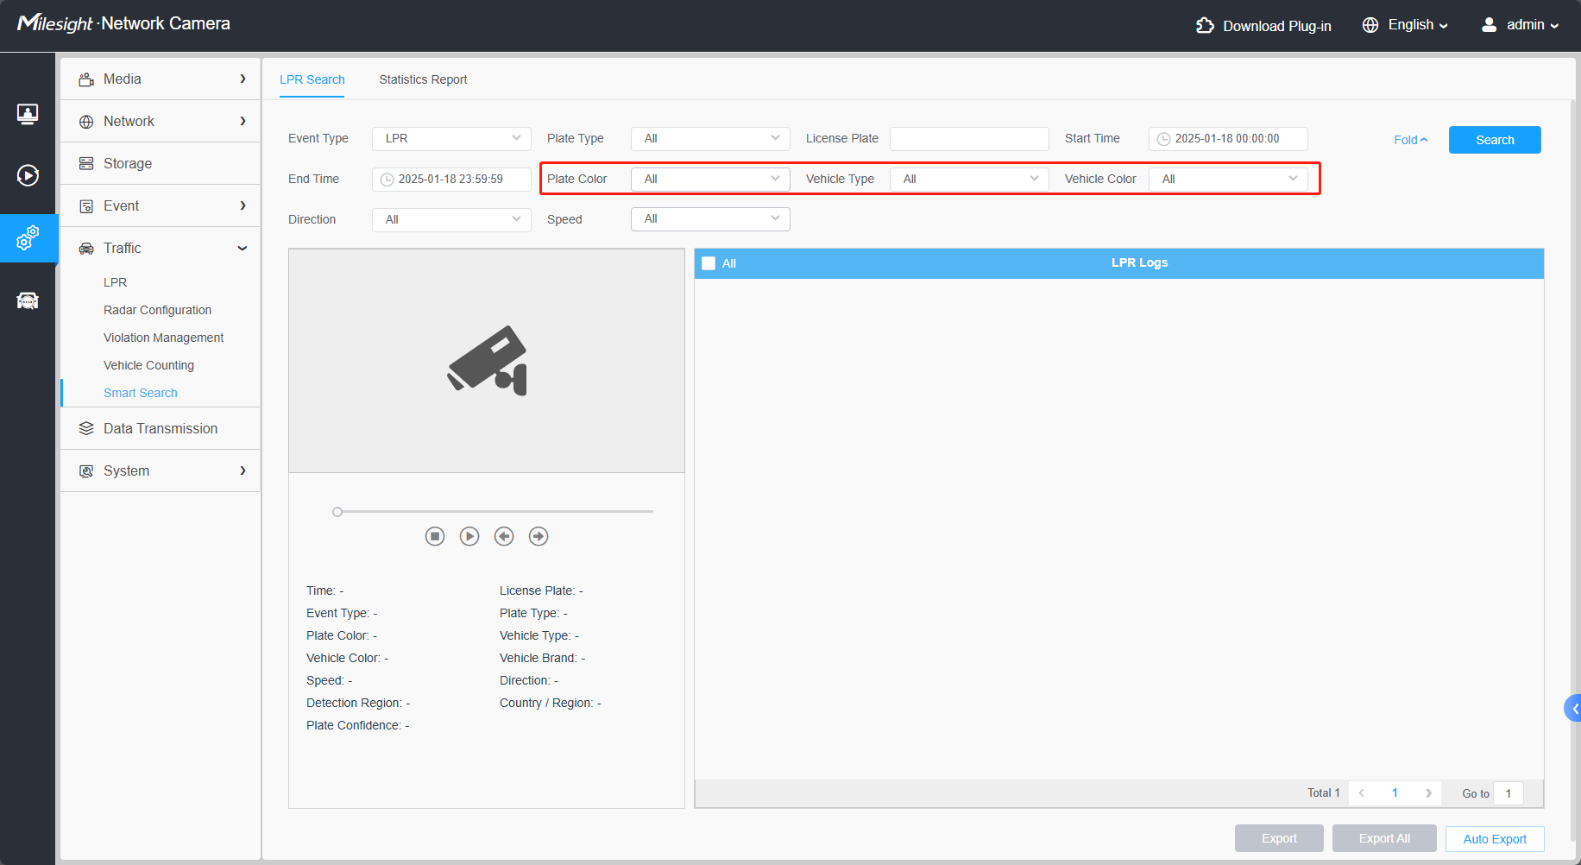
Task: Click the License Plate input field
Action: [x=969, y=138]
